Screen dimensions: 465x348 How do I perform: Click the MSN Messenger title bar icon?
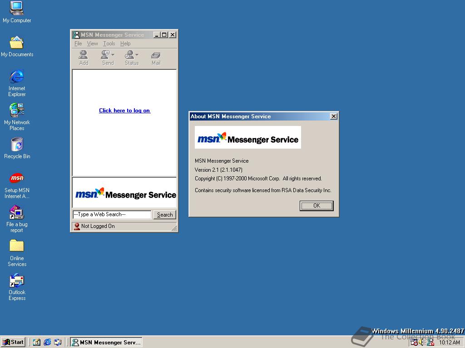coord(76,34)
